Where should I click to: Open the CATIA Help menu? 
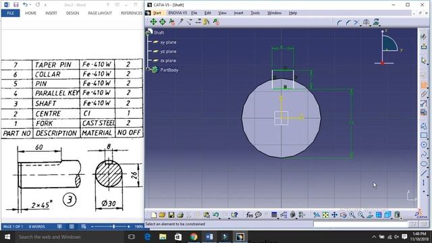point(293,13)
